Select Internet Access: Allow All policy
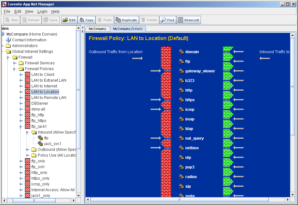298x205 pixels. [53, 190]
